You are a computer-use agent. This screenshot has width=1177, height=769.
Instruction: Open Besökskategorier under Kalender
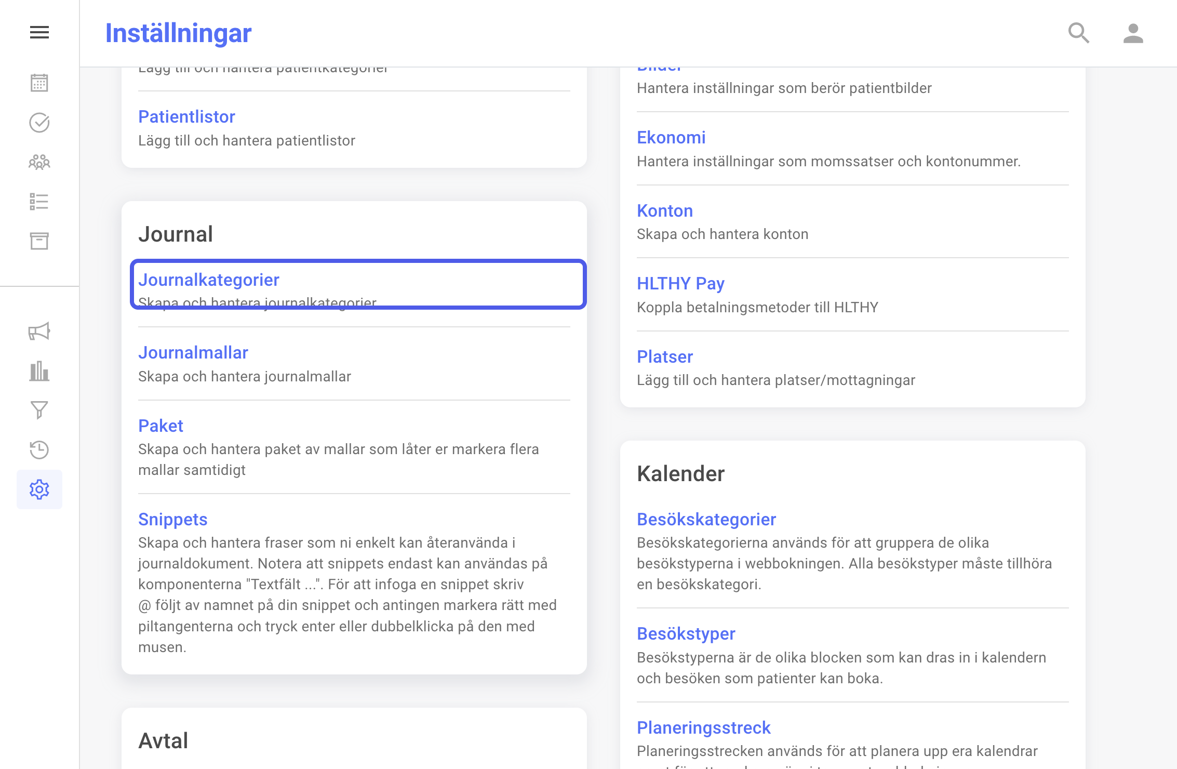(x=706, y=520)
